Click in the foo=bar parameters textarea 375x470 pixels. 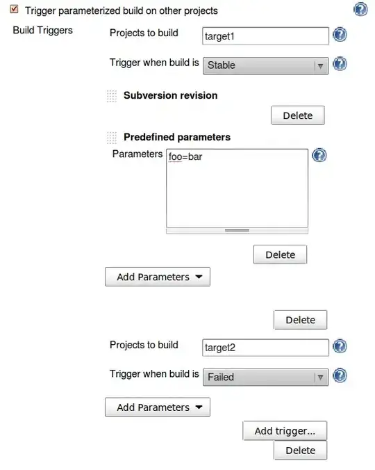(237, 188)
